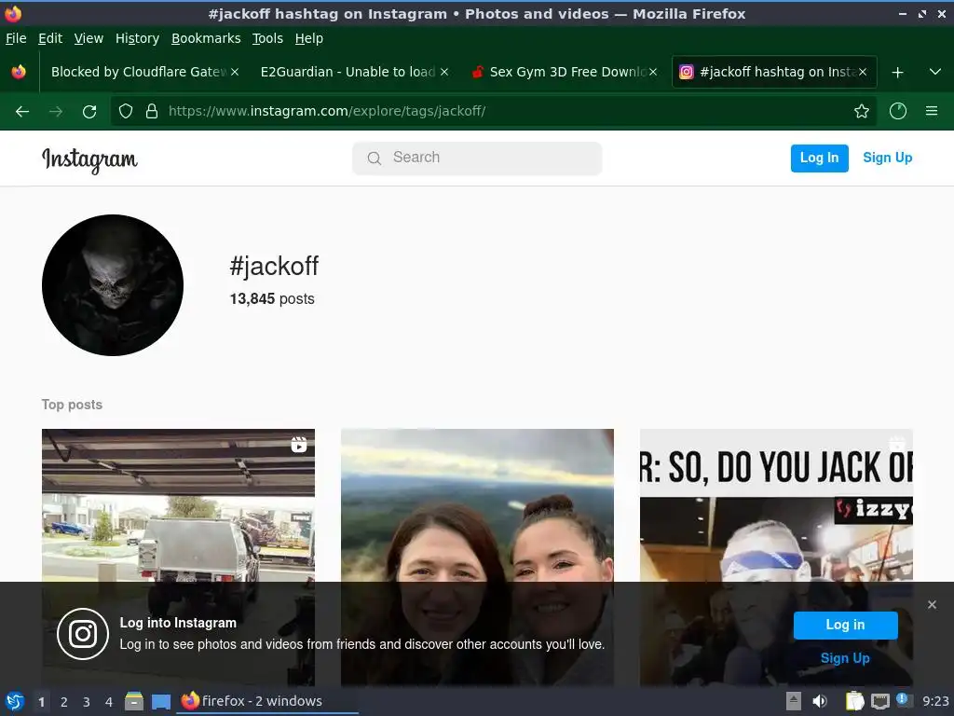Open the Firefox hamburger application menu
Screen dimensions: 954x716
click(932, 111)
